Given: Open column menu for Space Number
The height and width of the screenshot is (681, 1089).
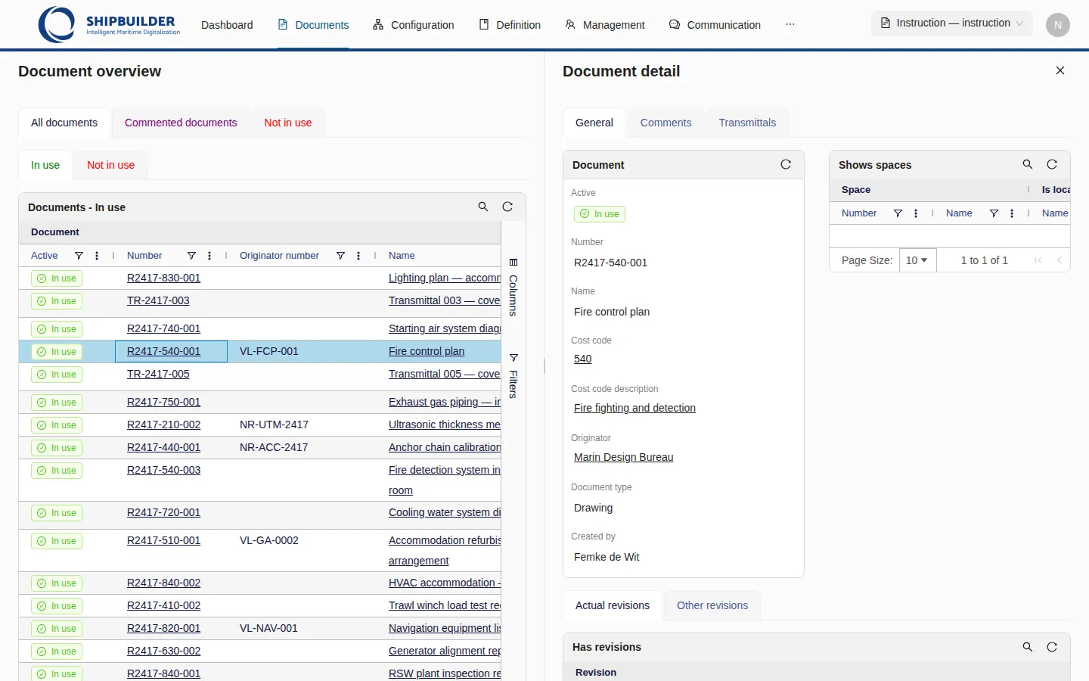Looking at the screenshot, I should tap(916, 213).
